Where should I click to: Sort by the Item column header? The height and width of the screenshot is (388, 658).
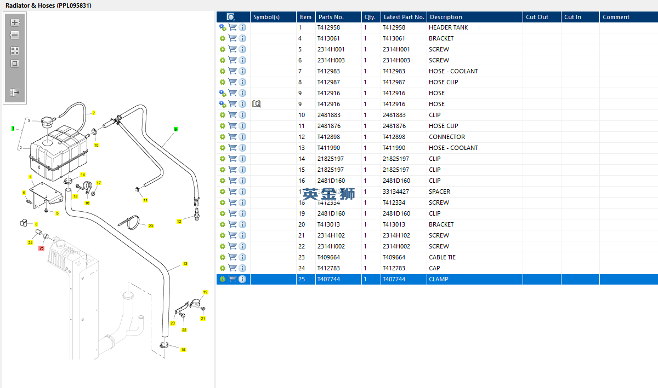tap(305, 17)
